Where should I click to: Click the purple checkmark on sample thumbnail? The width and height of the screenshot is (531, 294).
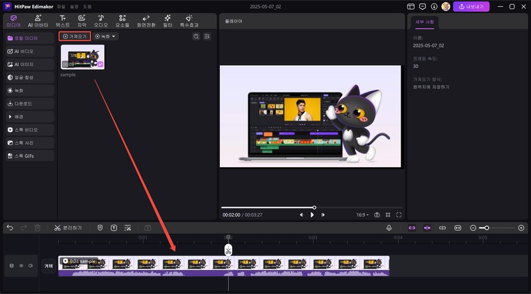click(100, 64)
